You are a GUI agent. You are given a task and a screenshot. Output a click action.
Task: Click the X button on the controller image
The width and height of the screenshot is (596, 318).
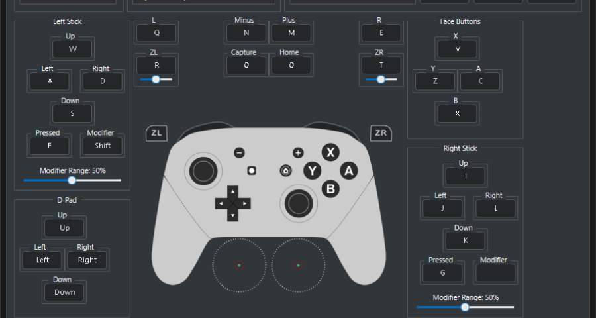pyautogui.click(x=330, y=152)
